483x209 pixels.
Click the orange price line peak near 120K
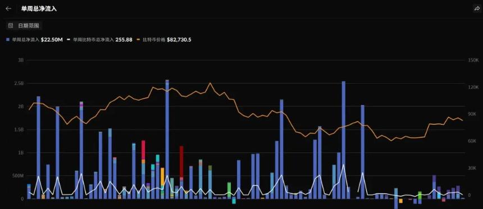click(x=210, y=83)
